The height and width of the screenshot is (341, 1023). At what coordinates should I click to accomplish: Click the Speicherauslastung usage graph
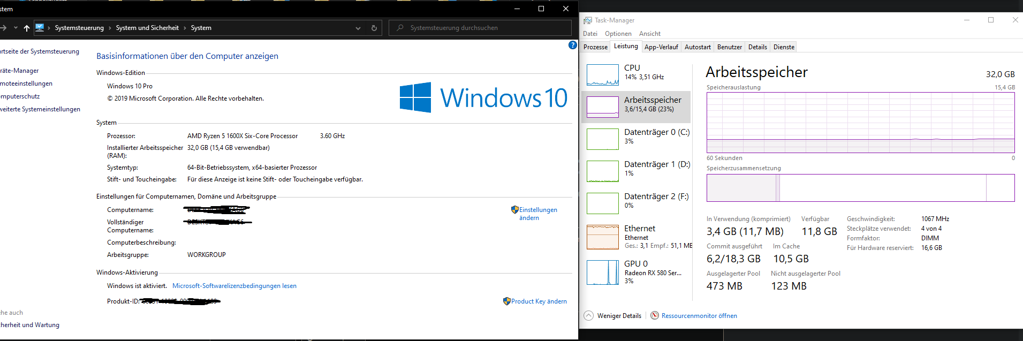pos(861,123)
